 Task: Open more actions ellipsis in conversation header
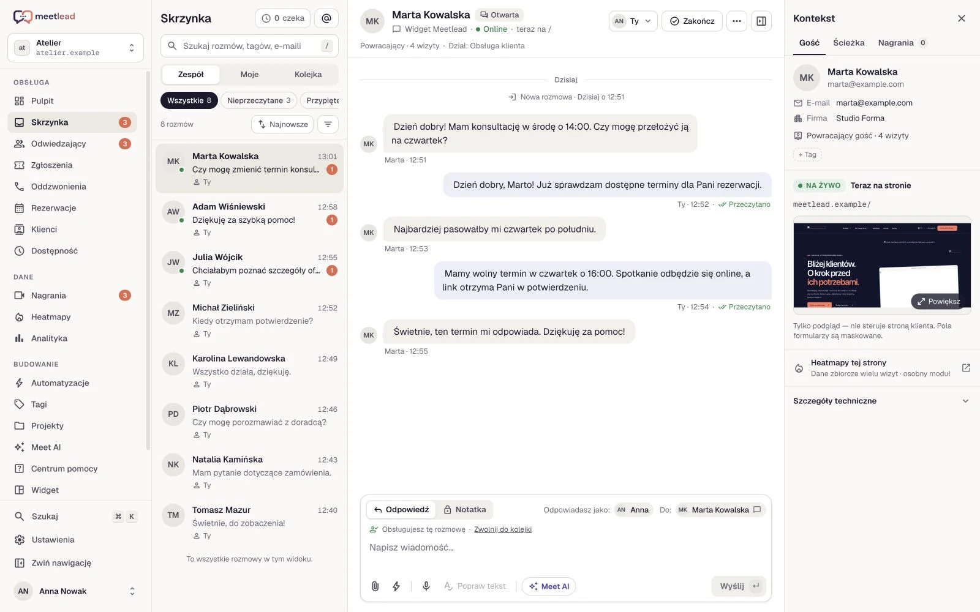pos(737,21)
